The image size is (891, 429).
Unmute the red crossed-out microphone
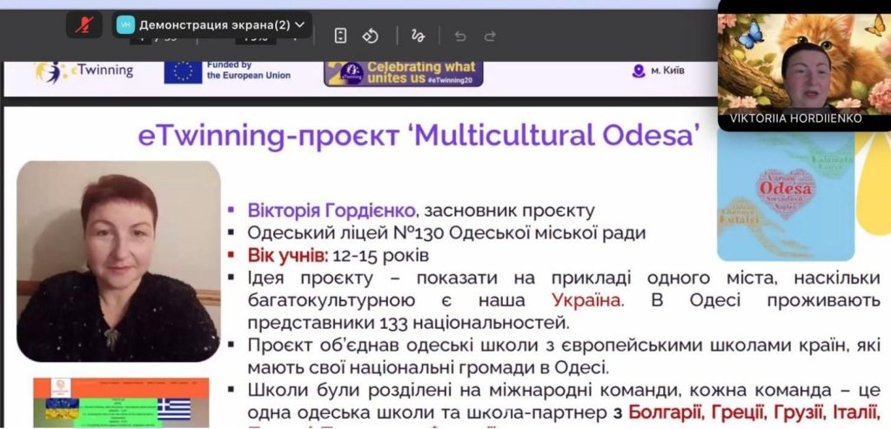click(84, 25)
